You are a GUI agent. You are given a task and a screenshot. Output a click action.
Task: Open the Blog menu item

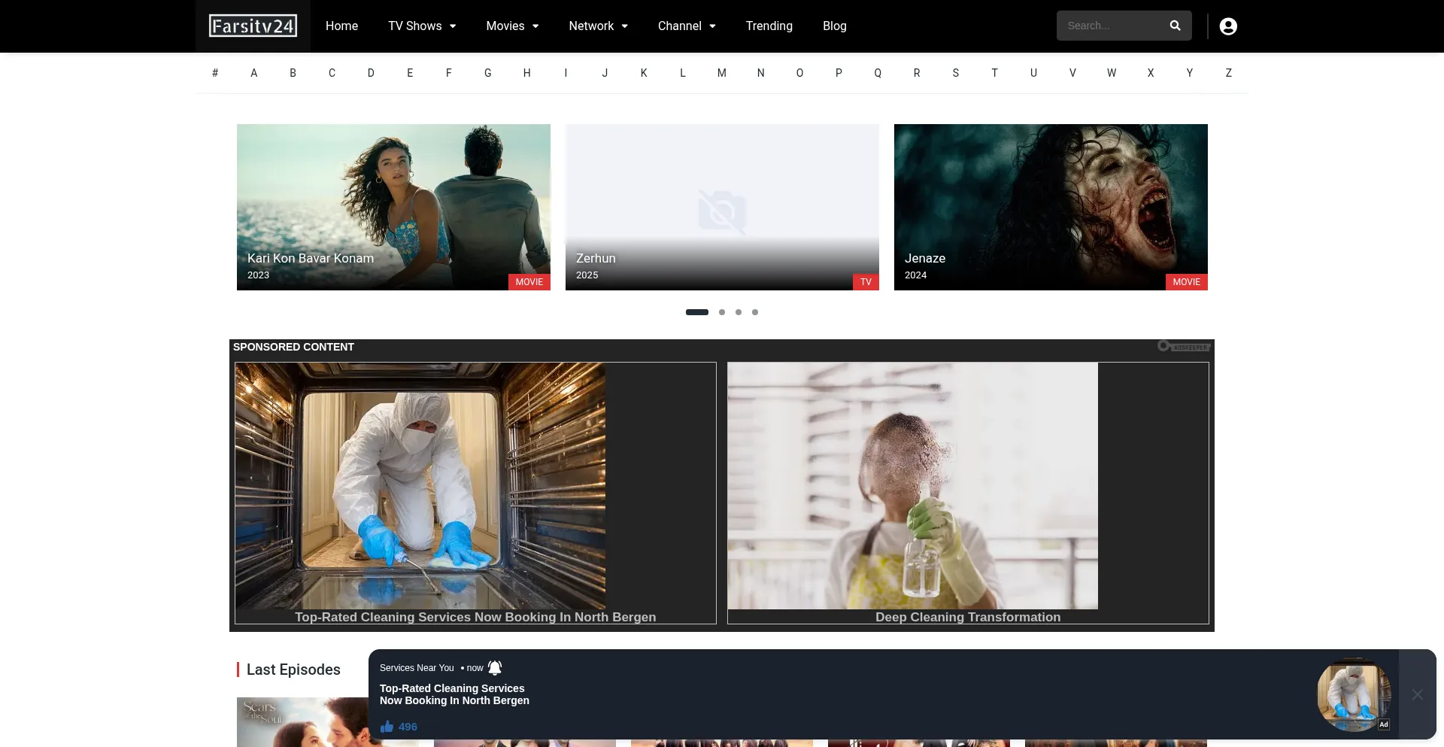[x=834, y=26]
